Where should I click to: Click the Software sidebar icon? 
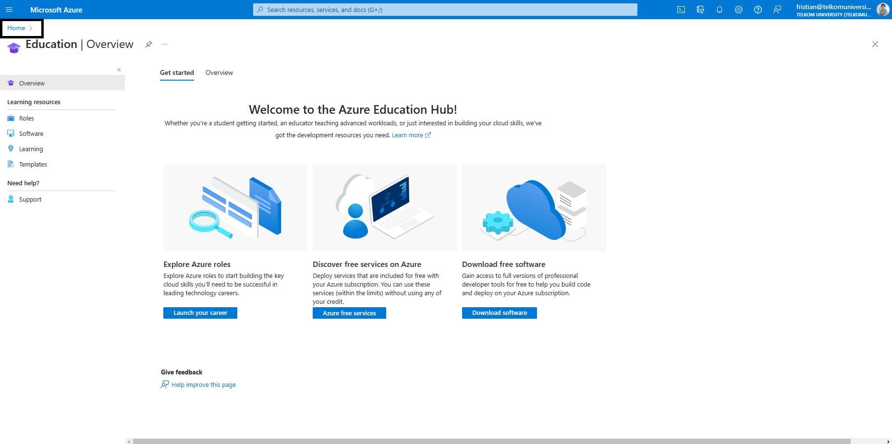11,133
